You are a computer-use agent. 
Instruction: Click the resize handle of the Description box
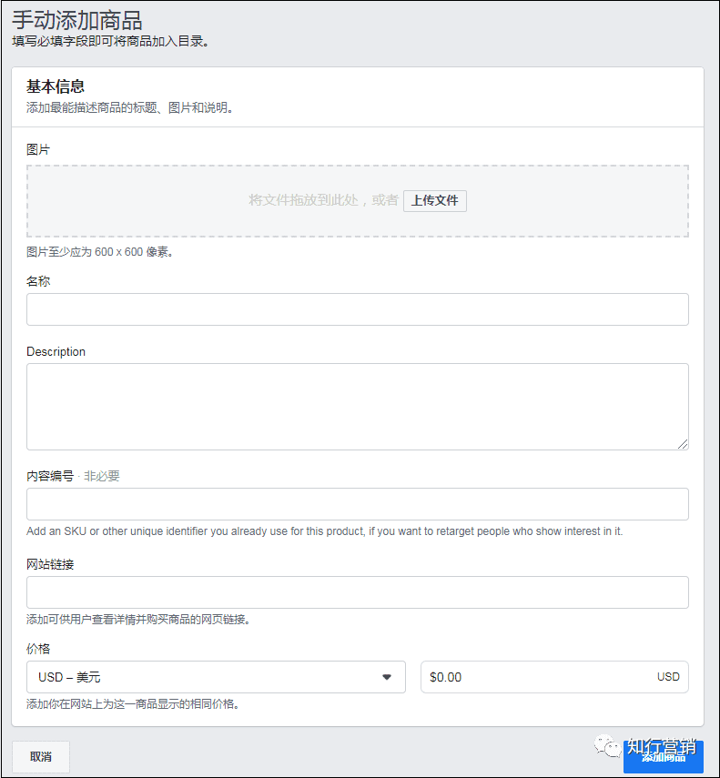(684, 444)
